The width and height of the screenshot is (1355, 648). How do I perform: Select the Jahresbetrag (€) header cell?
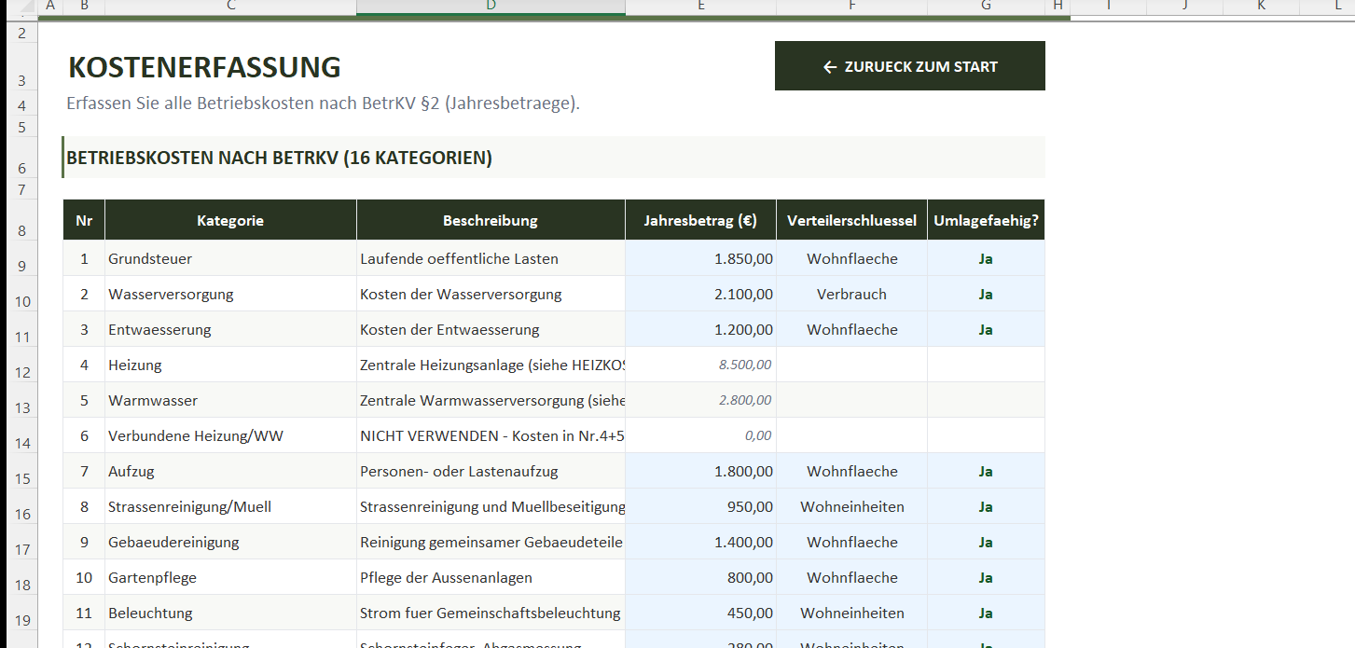click(x=700, y=220)
